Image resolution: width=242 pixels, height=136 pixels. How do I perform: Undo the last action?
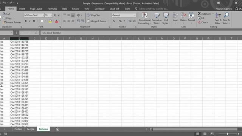point(4,3)
